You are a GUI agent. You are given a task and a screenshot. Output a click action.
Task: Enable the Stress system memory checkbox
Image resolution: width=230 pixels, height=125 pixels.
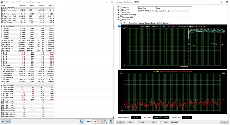point(121,15)
